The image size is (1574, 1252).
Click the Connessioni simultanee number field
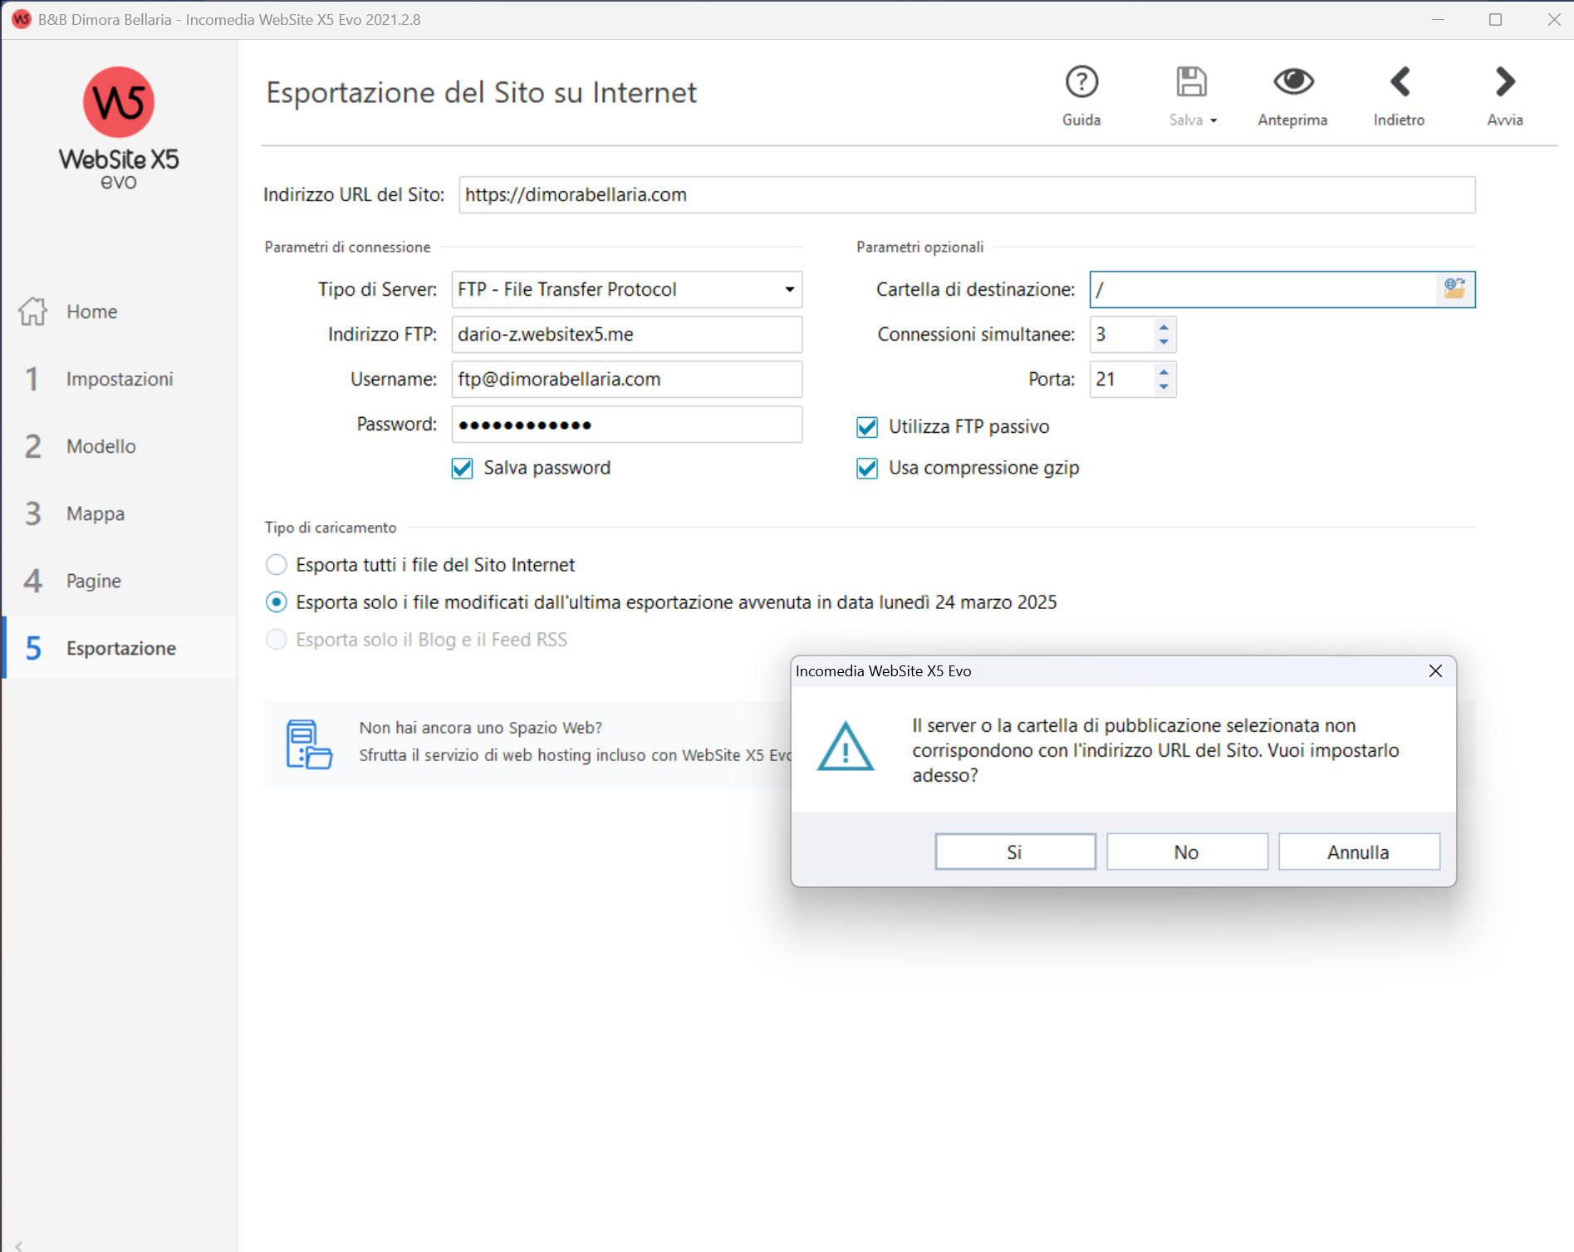click(1122, 334)
